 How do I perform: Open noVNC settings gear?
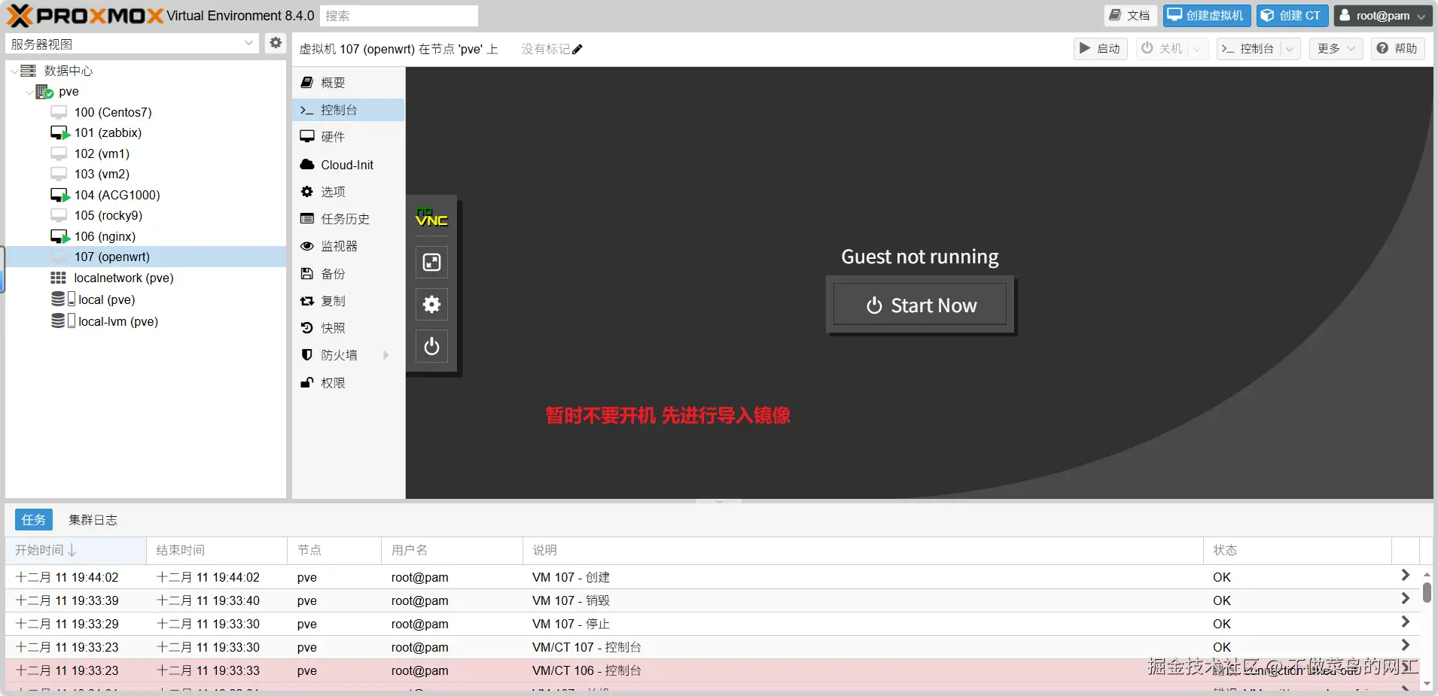pos(431,304)
